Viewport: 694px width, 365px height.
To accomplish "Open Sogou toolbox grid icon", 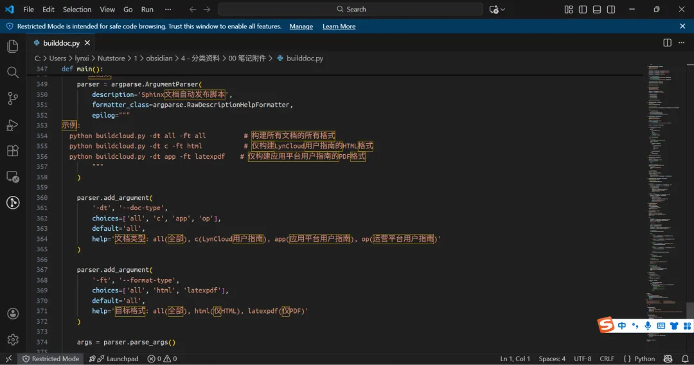I will click(x=687, y=326).
